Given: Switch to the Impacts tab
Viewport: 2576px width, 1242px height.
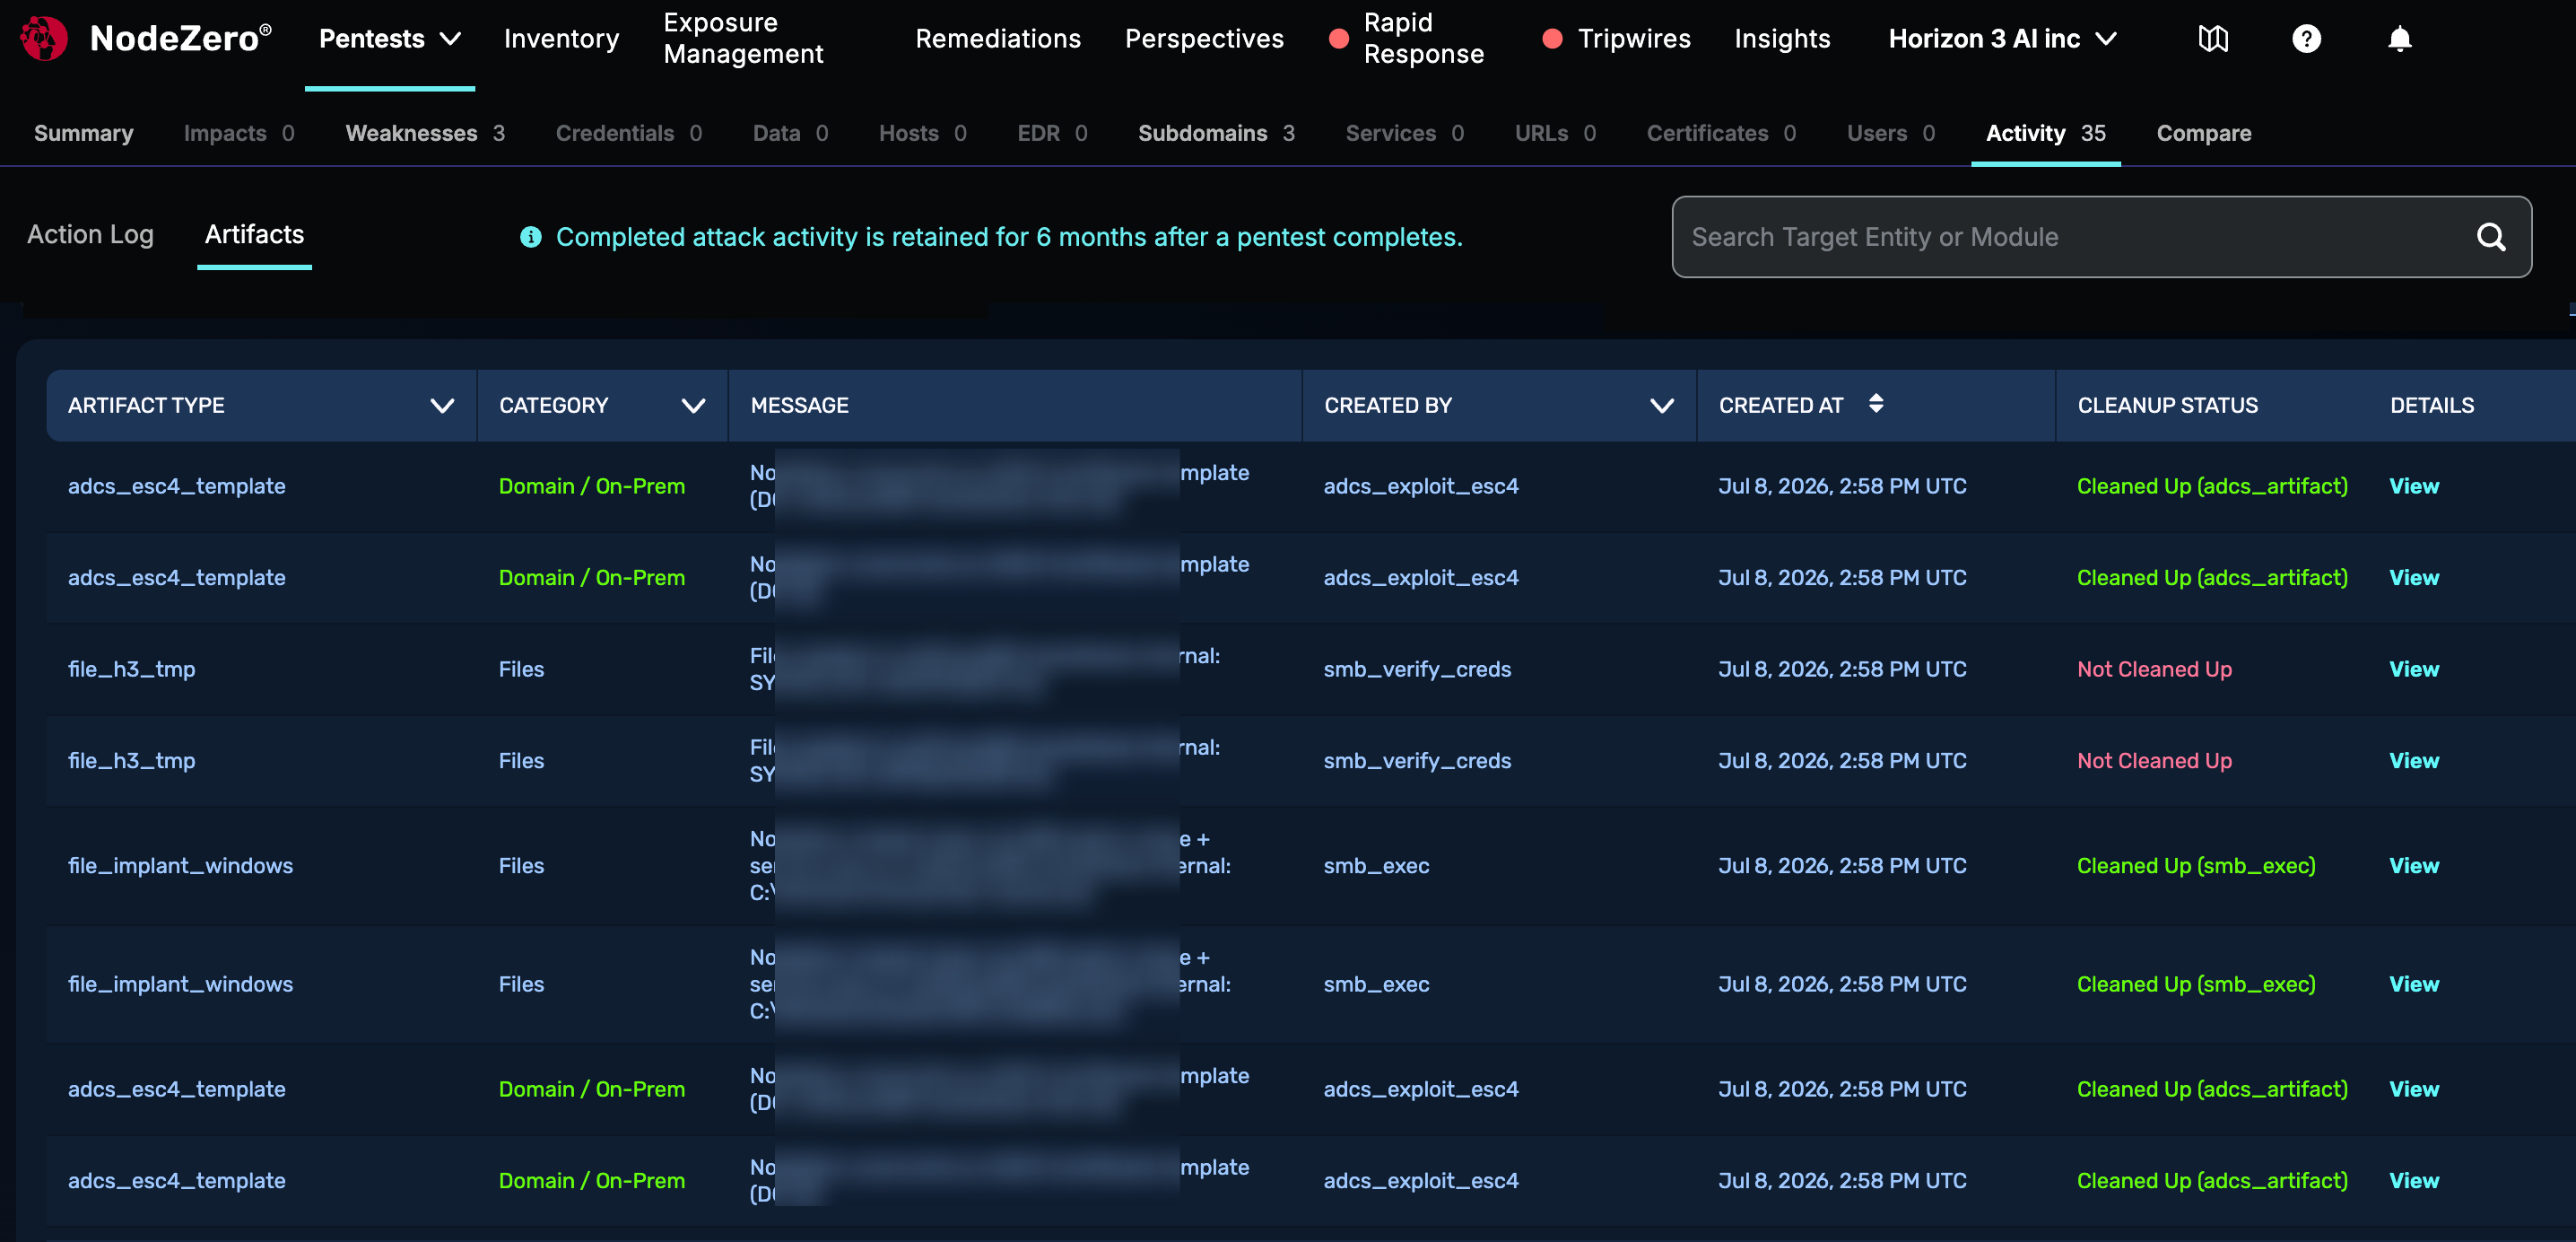Looking at the screenshot, I should pos(239,133).
